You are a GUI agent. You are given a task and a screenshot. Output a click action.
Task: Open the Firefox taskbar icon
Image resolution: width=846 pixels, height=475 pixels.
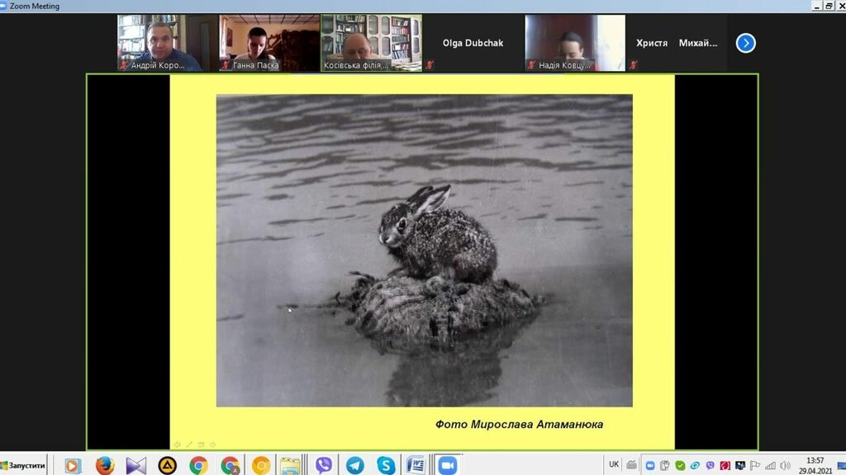[105, 465]
